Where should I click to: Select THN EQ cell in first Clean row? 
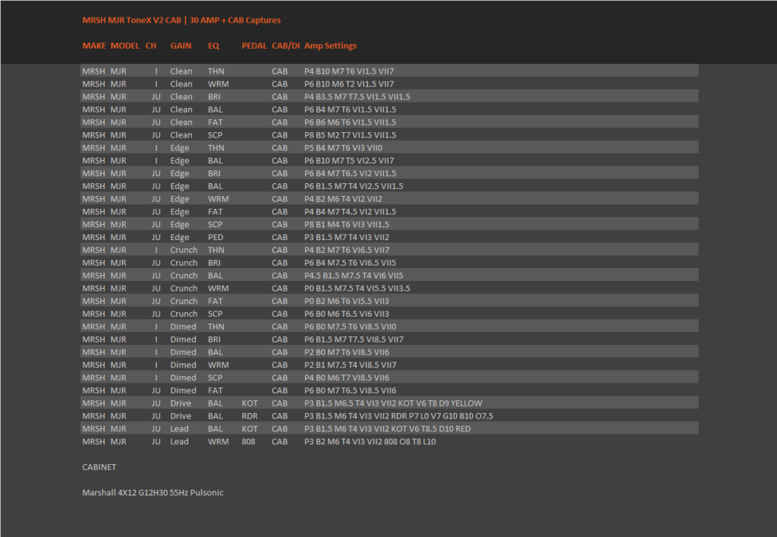click(x=216, y=71)
